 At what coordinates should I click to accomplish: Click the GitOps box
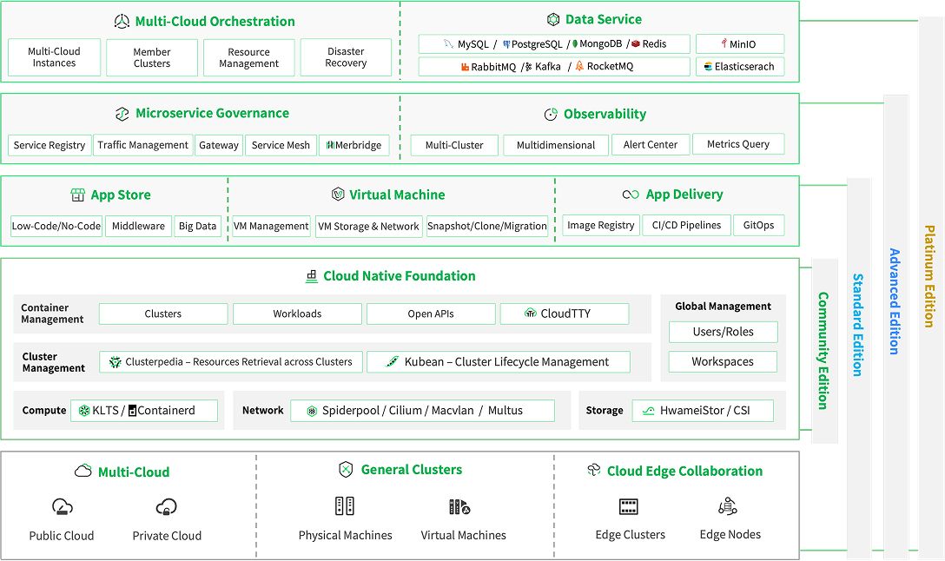click(759, 225)
